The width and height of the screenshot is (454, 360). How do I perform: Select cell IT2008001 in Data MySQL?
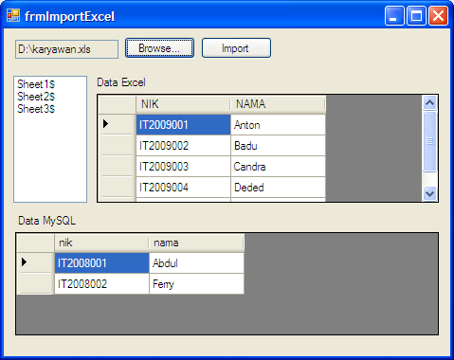click(101, 263)
